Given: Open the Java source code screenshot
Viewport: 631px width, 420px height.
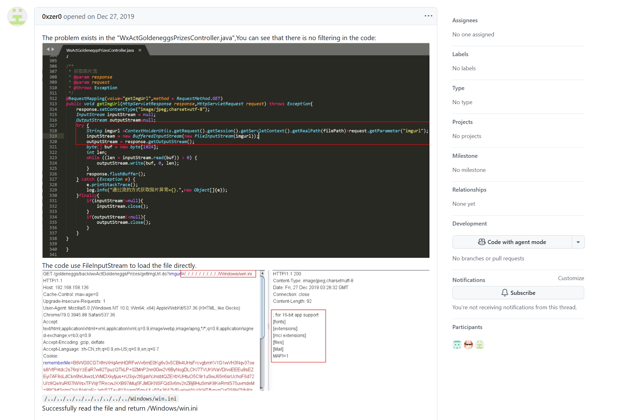Looking at the screenshot, I should click(236, 151).
